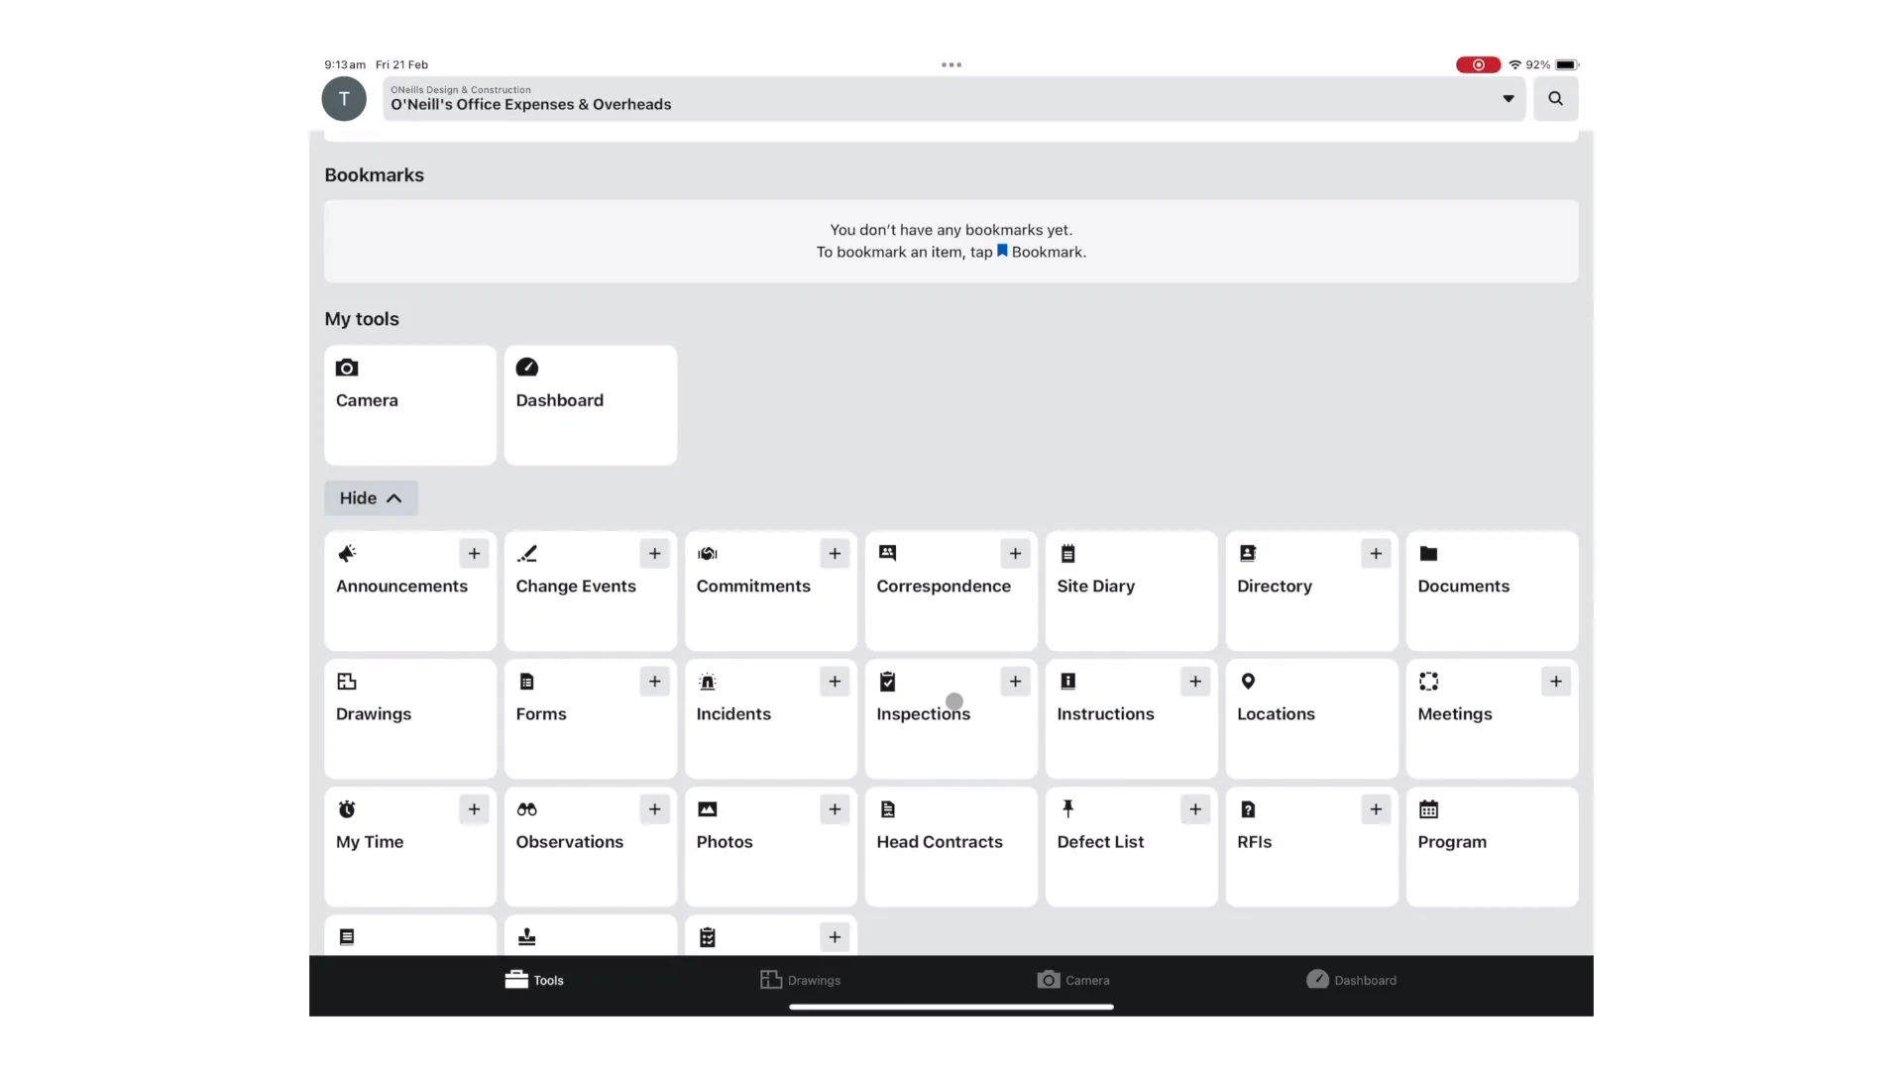
Task: Open the Change Events tool
Action: tap(590, 591)
